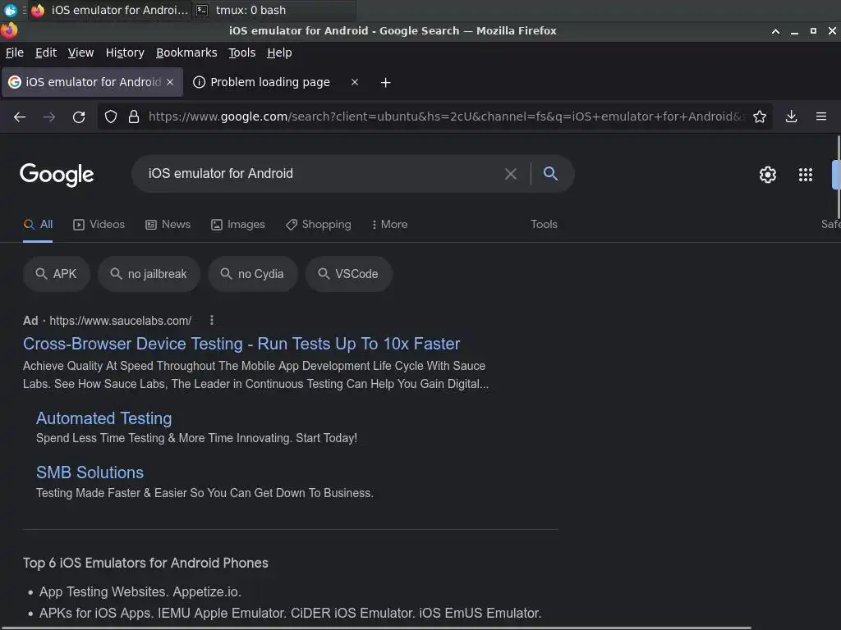
Task: Open the SMB Solutions sitelink
Action: (x=90, y=472)
